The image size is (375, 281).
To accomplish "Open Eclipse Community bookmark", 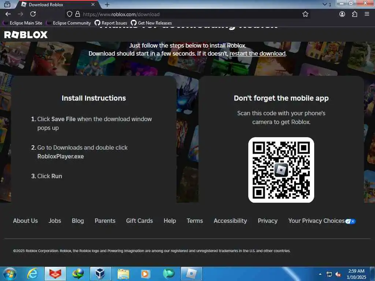I will (x=68, y=23).
